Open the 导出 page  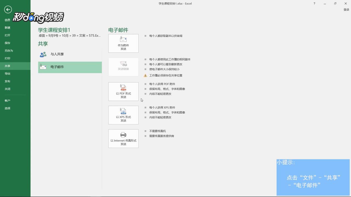pyautogui.click(x=15, y=74)
